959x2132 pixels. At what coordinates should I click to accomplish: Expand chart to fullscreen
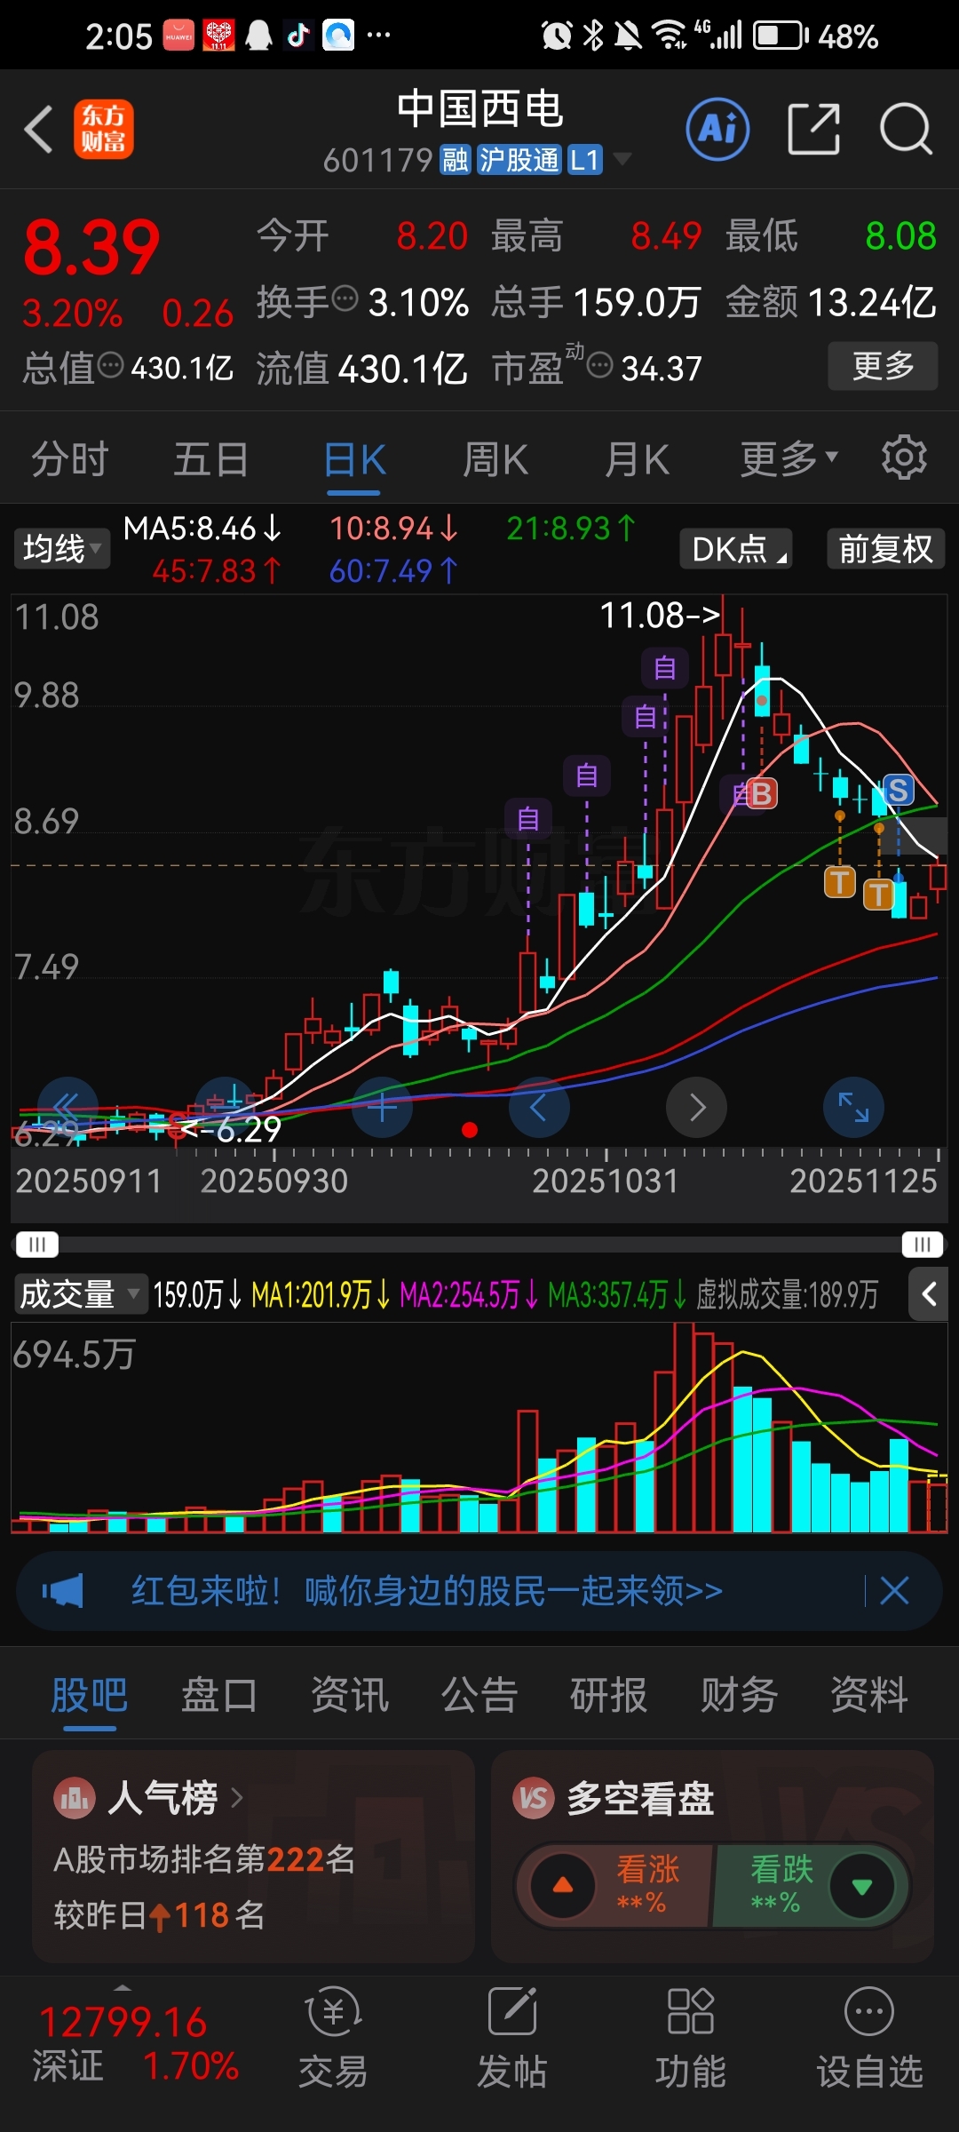(x=853, y=1107)
